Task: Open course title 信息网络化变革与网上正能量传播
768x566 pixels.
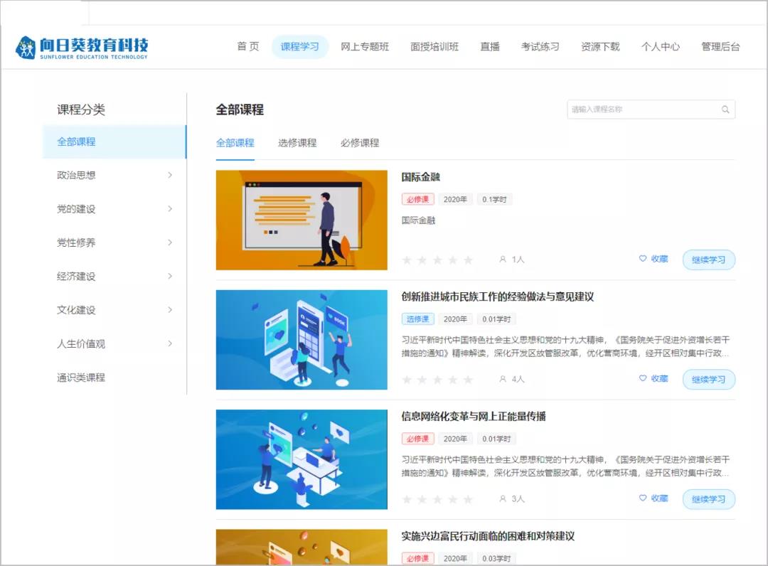Action: 474,416
